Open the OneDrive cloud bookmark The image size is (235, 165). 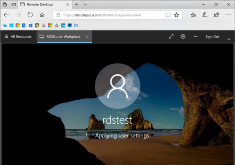[5, 26]
